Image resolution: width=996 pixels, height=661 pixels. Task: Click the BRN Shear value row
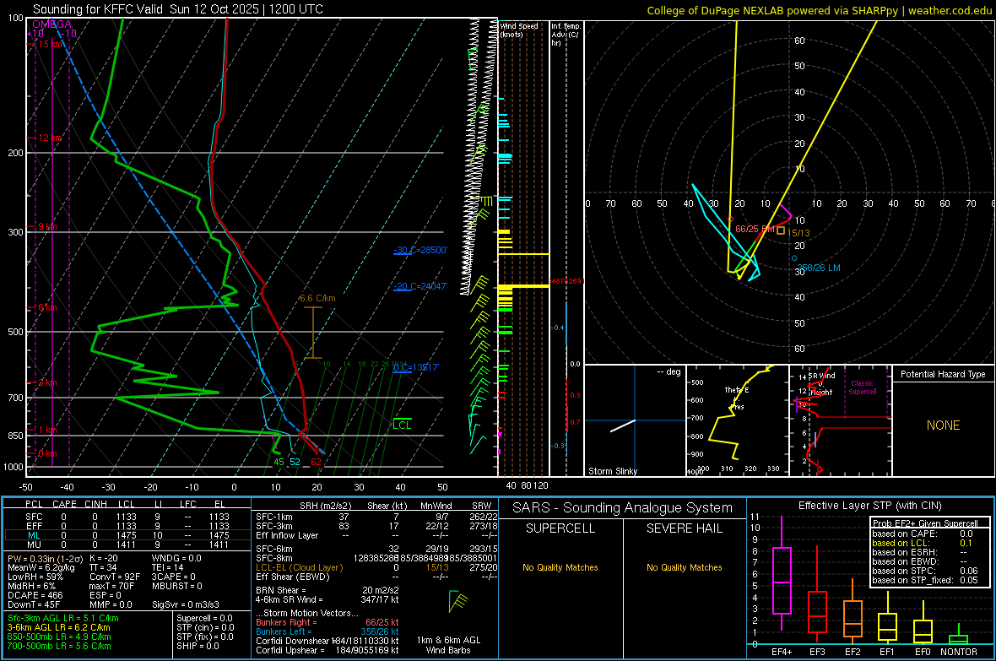[x=327, y=590]
